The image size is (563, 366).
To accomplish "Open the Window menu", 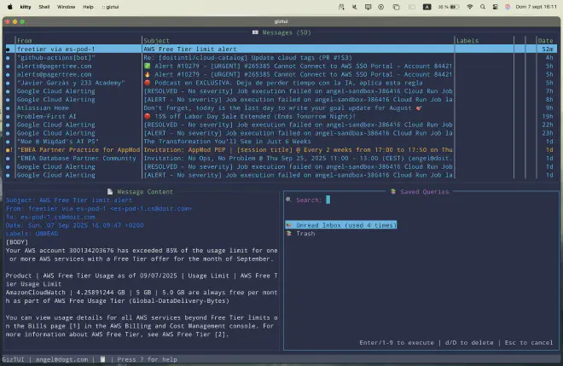I will click(66, 7).
